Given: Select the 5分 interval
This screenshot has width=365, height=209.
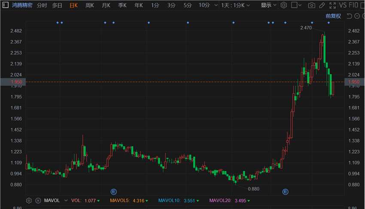Looking at the screenshot, I should tap(187, 5).
